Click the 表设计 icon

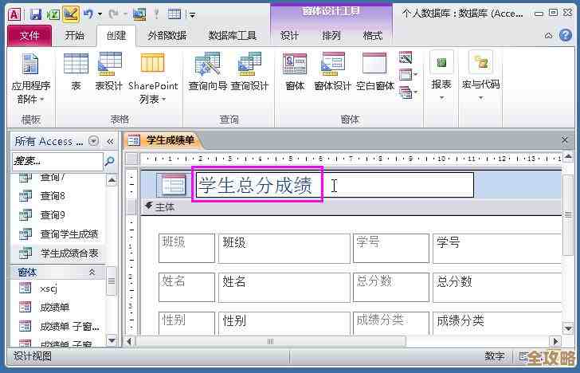[x=108, y=72]
